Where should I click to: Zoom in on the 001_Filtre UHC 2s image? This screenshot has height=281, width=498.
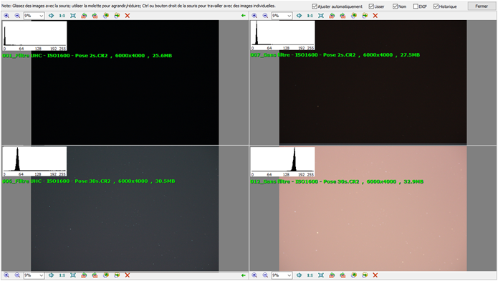(x=6, y=16)
